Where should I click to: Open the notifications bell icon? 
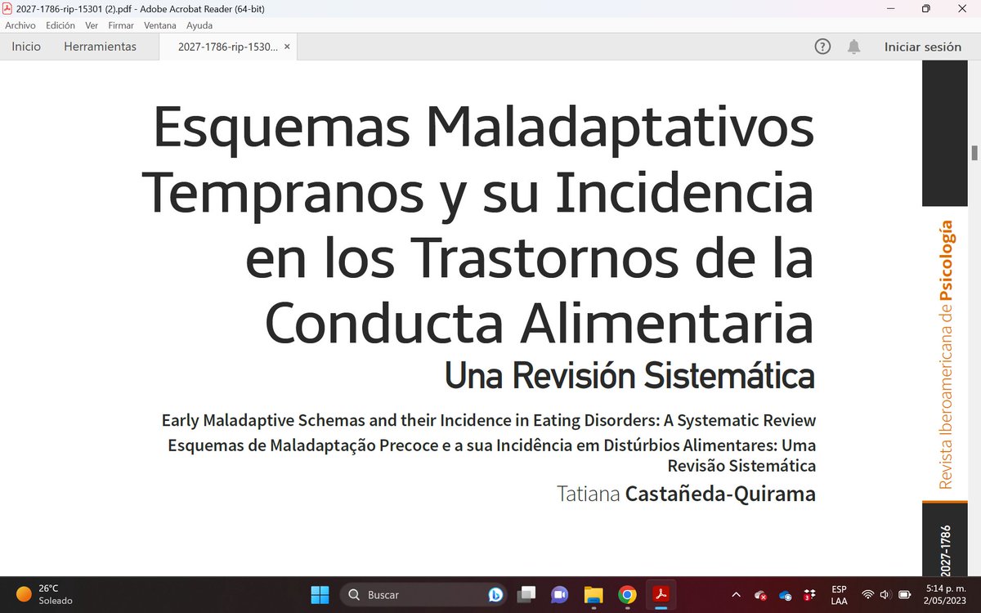(853, 47)
